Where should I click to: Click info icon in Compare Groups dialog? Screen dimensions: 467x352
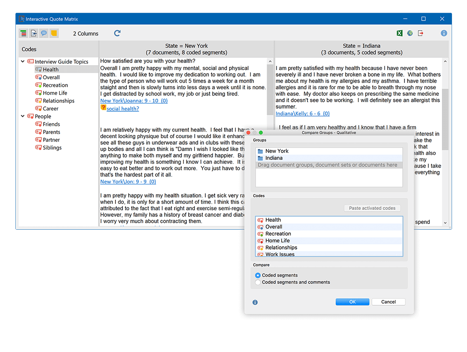(255, 302)
